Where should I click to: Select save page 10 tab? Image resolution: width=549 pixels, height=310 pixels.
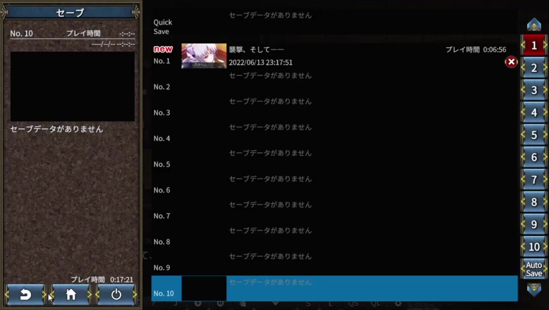tap(534, 247)
